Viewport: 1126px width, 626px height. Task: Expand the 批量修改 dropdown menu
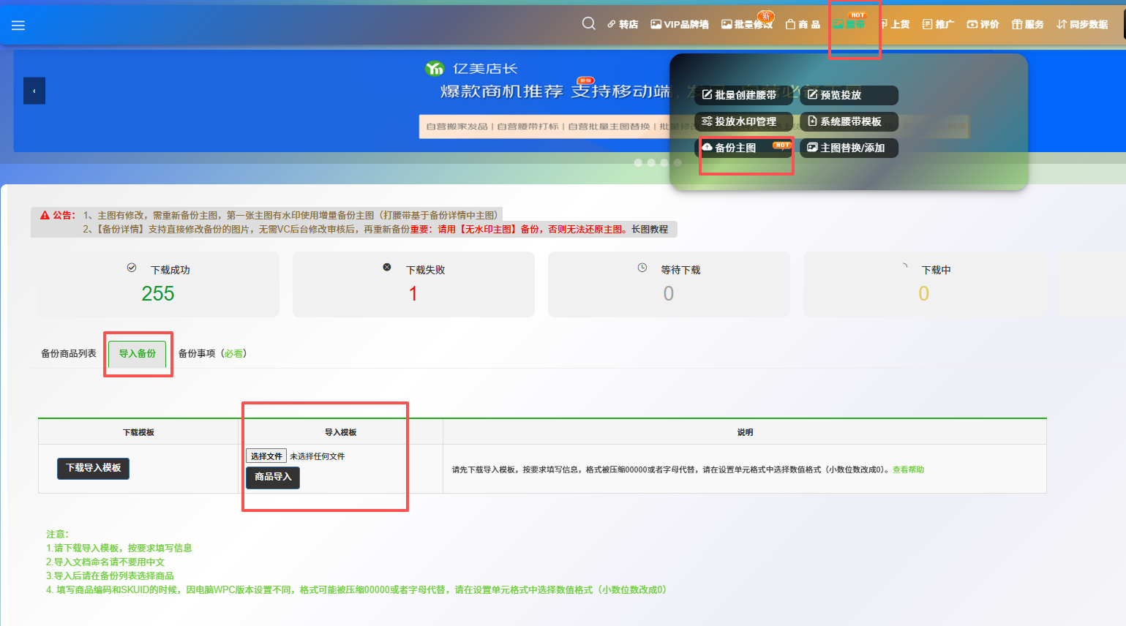coord(747,25)
